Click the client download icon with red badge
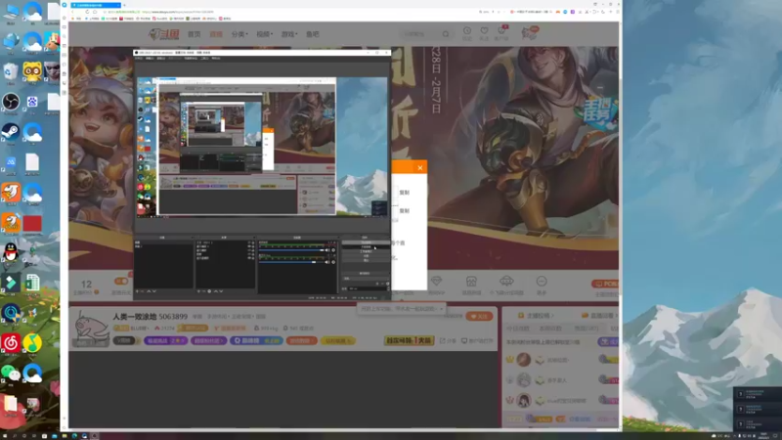This screenshot has height=440, width=782. (501, 31)
